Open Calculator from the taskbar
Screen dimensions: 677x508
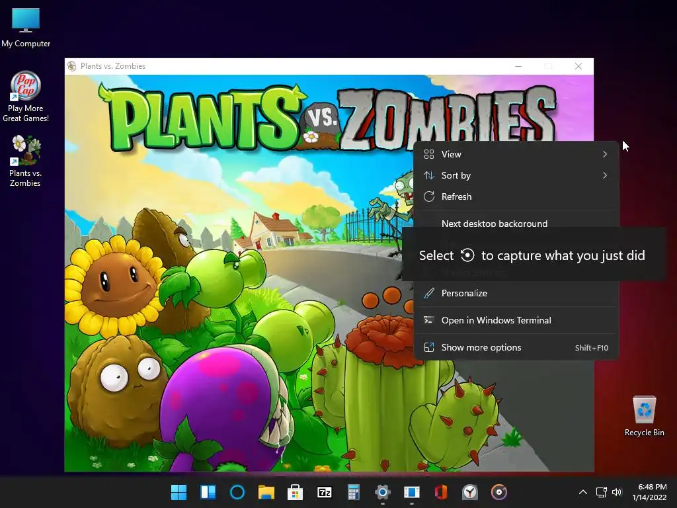[x=354, y=492]
